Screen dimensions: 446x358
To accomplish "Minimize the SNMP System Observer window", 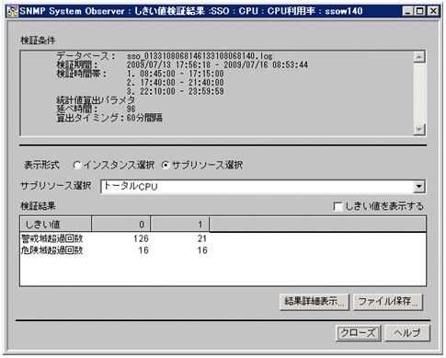I will coord(407,11).
